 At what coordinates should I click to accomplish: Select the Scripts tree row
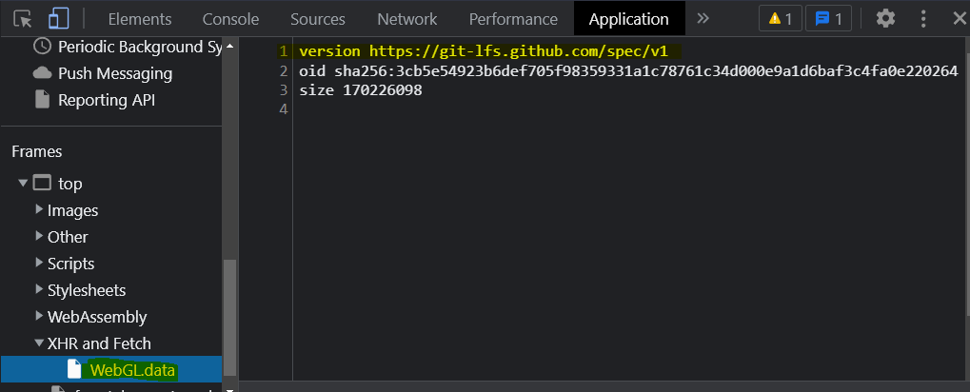click(111, 264)
